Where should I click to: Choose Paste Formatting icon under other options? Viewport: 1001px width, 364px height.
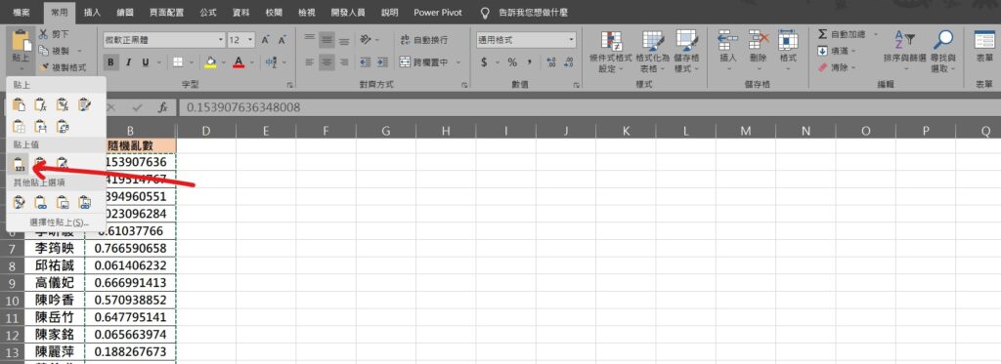20,203
